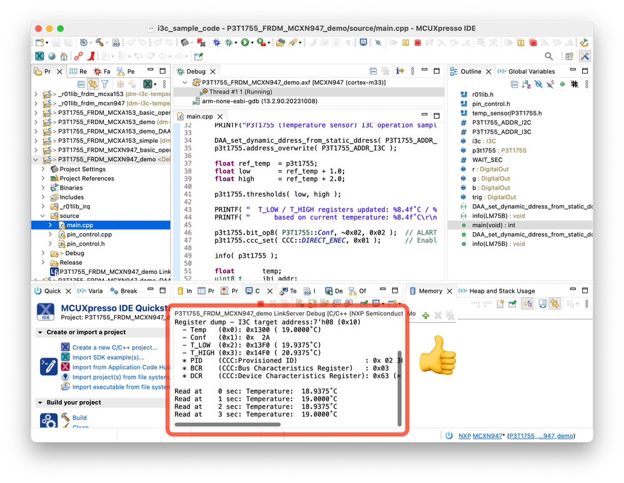Expand the P3T1755_FRDM_MCXN947_basic_oper project

pos(36,150)
